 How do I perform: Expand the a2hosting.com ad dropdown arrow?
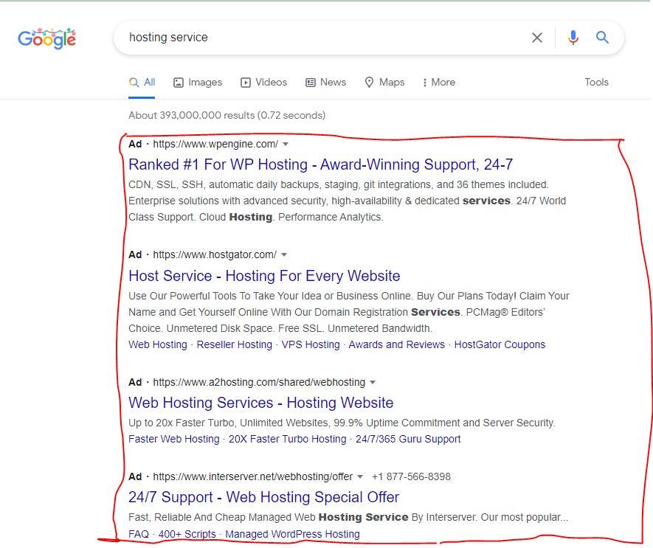[373, 382]
